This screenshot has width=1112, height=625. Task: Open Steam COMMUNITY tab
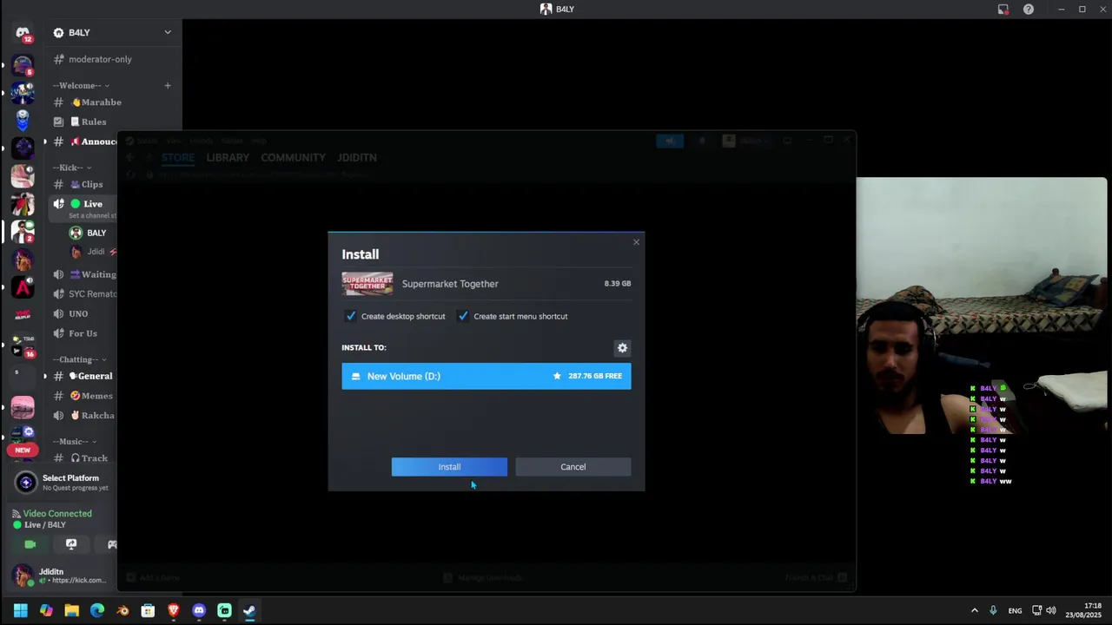[293, 157]
